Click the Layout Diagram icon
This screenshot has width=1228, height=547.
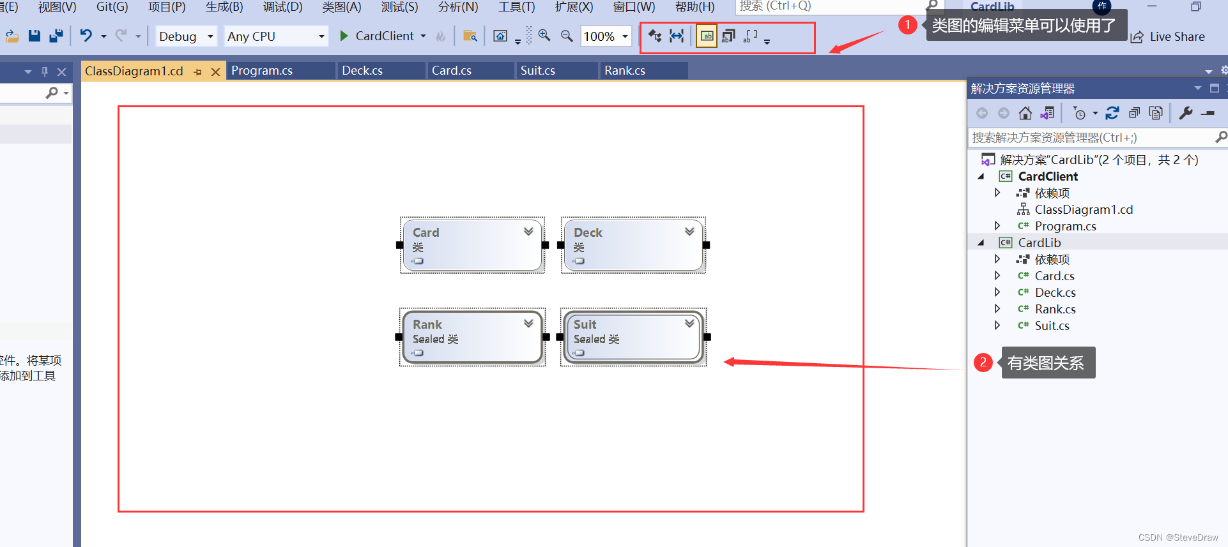pos(655,36)
